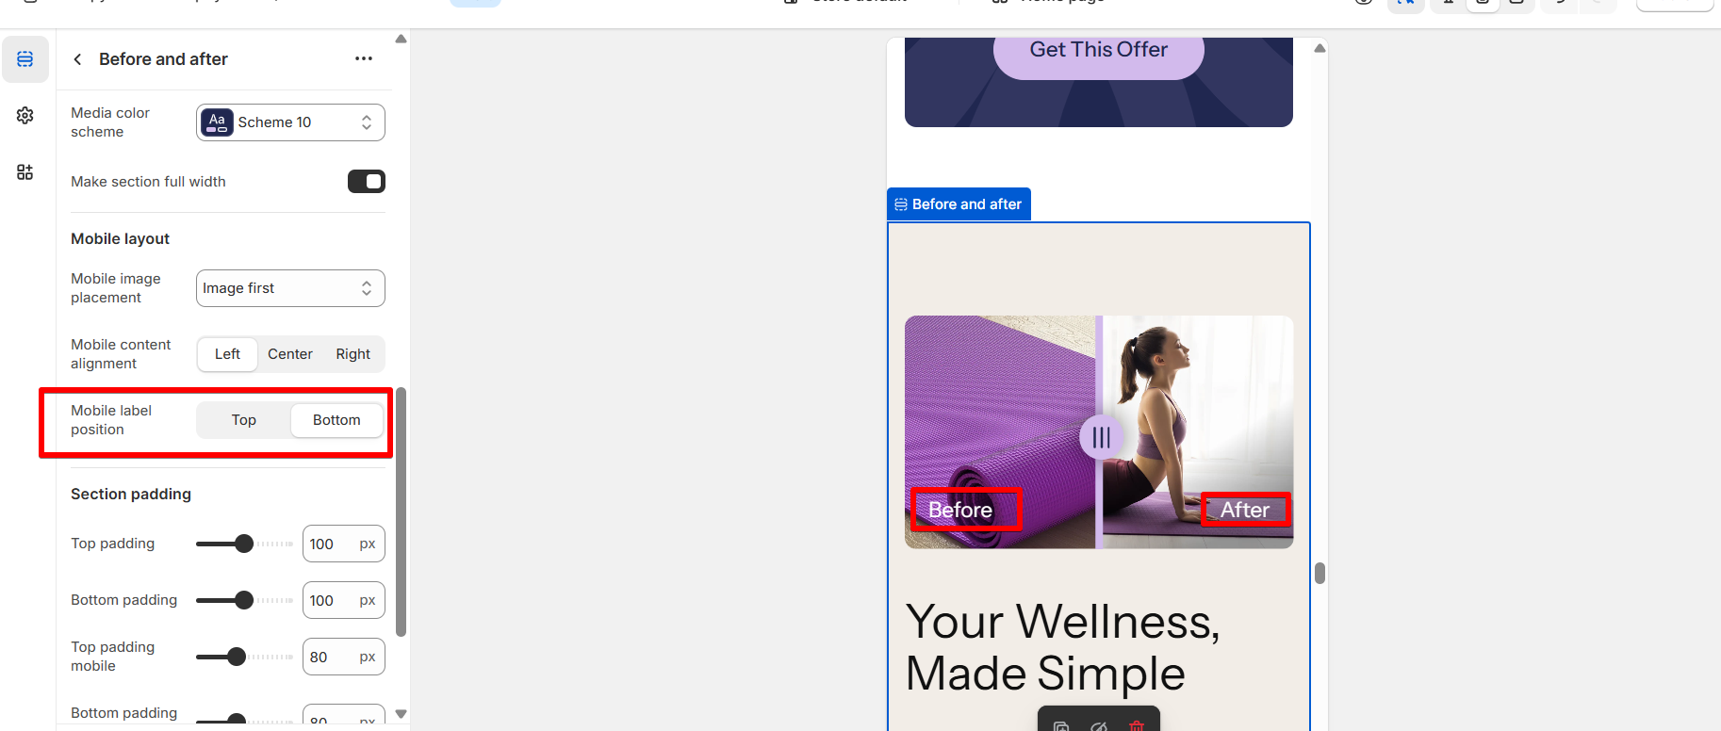Click the Get This Offer button
1721x731 pixels.
pyautogui.click(x=1099, y=51)
